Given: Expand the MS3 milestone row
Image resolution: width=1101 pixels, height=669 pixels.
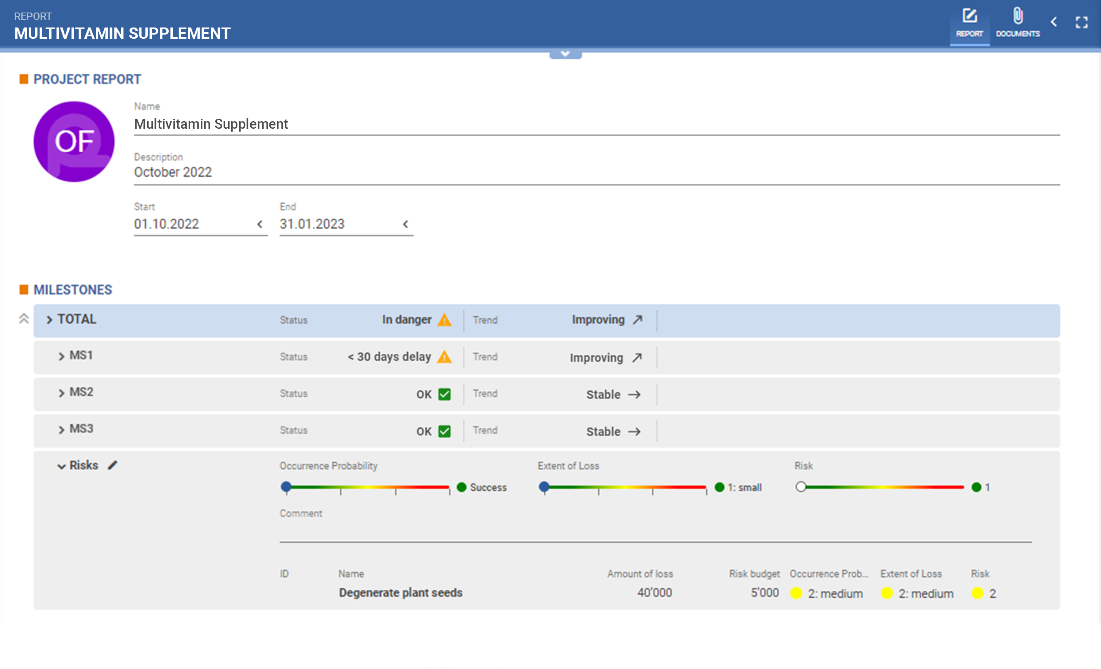Looking at the screenshot, I should pos(61,430).
